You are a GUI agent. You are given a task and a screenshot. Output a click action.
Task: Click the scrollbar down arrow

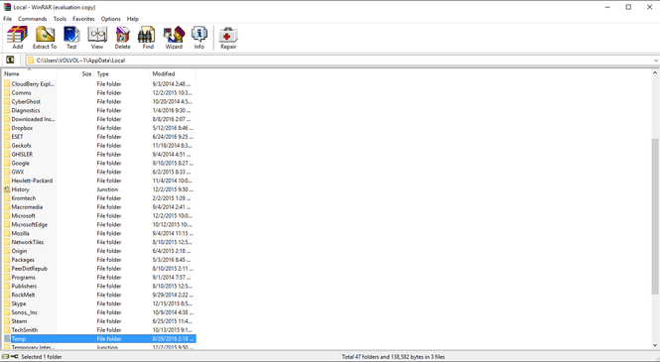655,345
